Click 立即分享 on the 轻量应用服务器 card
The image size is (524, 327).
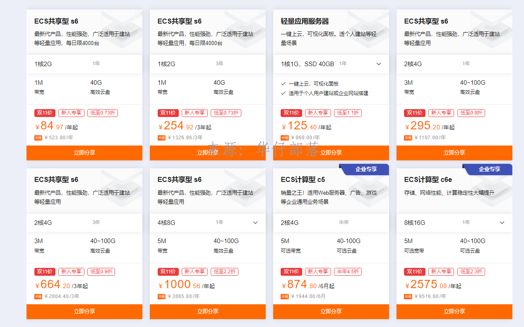[331, 153]
